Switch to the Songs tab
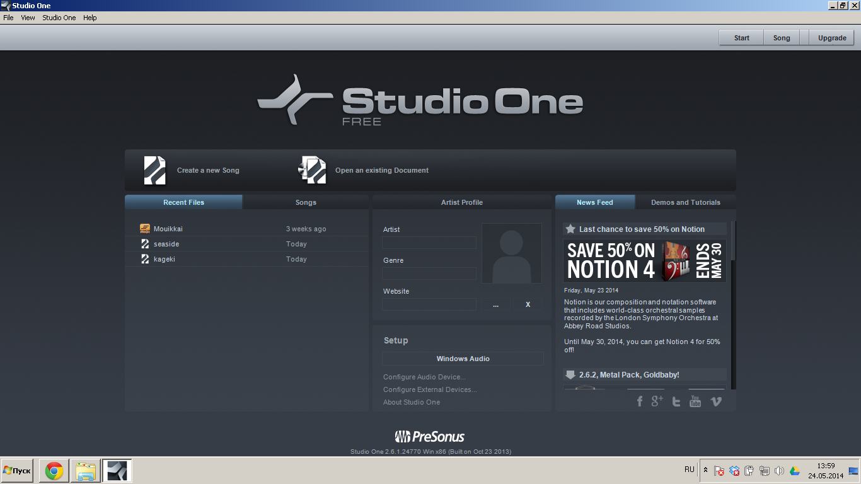 point(306,202)
